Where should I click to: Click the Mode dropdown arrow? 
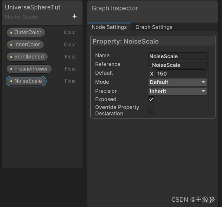click(203, 82)
